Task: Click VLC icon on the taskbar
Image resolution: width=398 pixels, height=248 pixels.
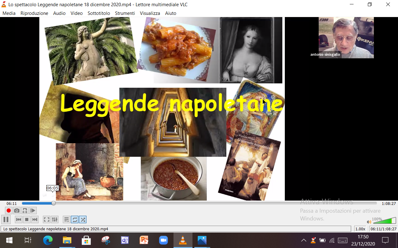Action: (183, 240)
